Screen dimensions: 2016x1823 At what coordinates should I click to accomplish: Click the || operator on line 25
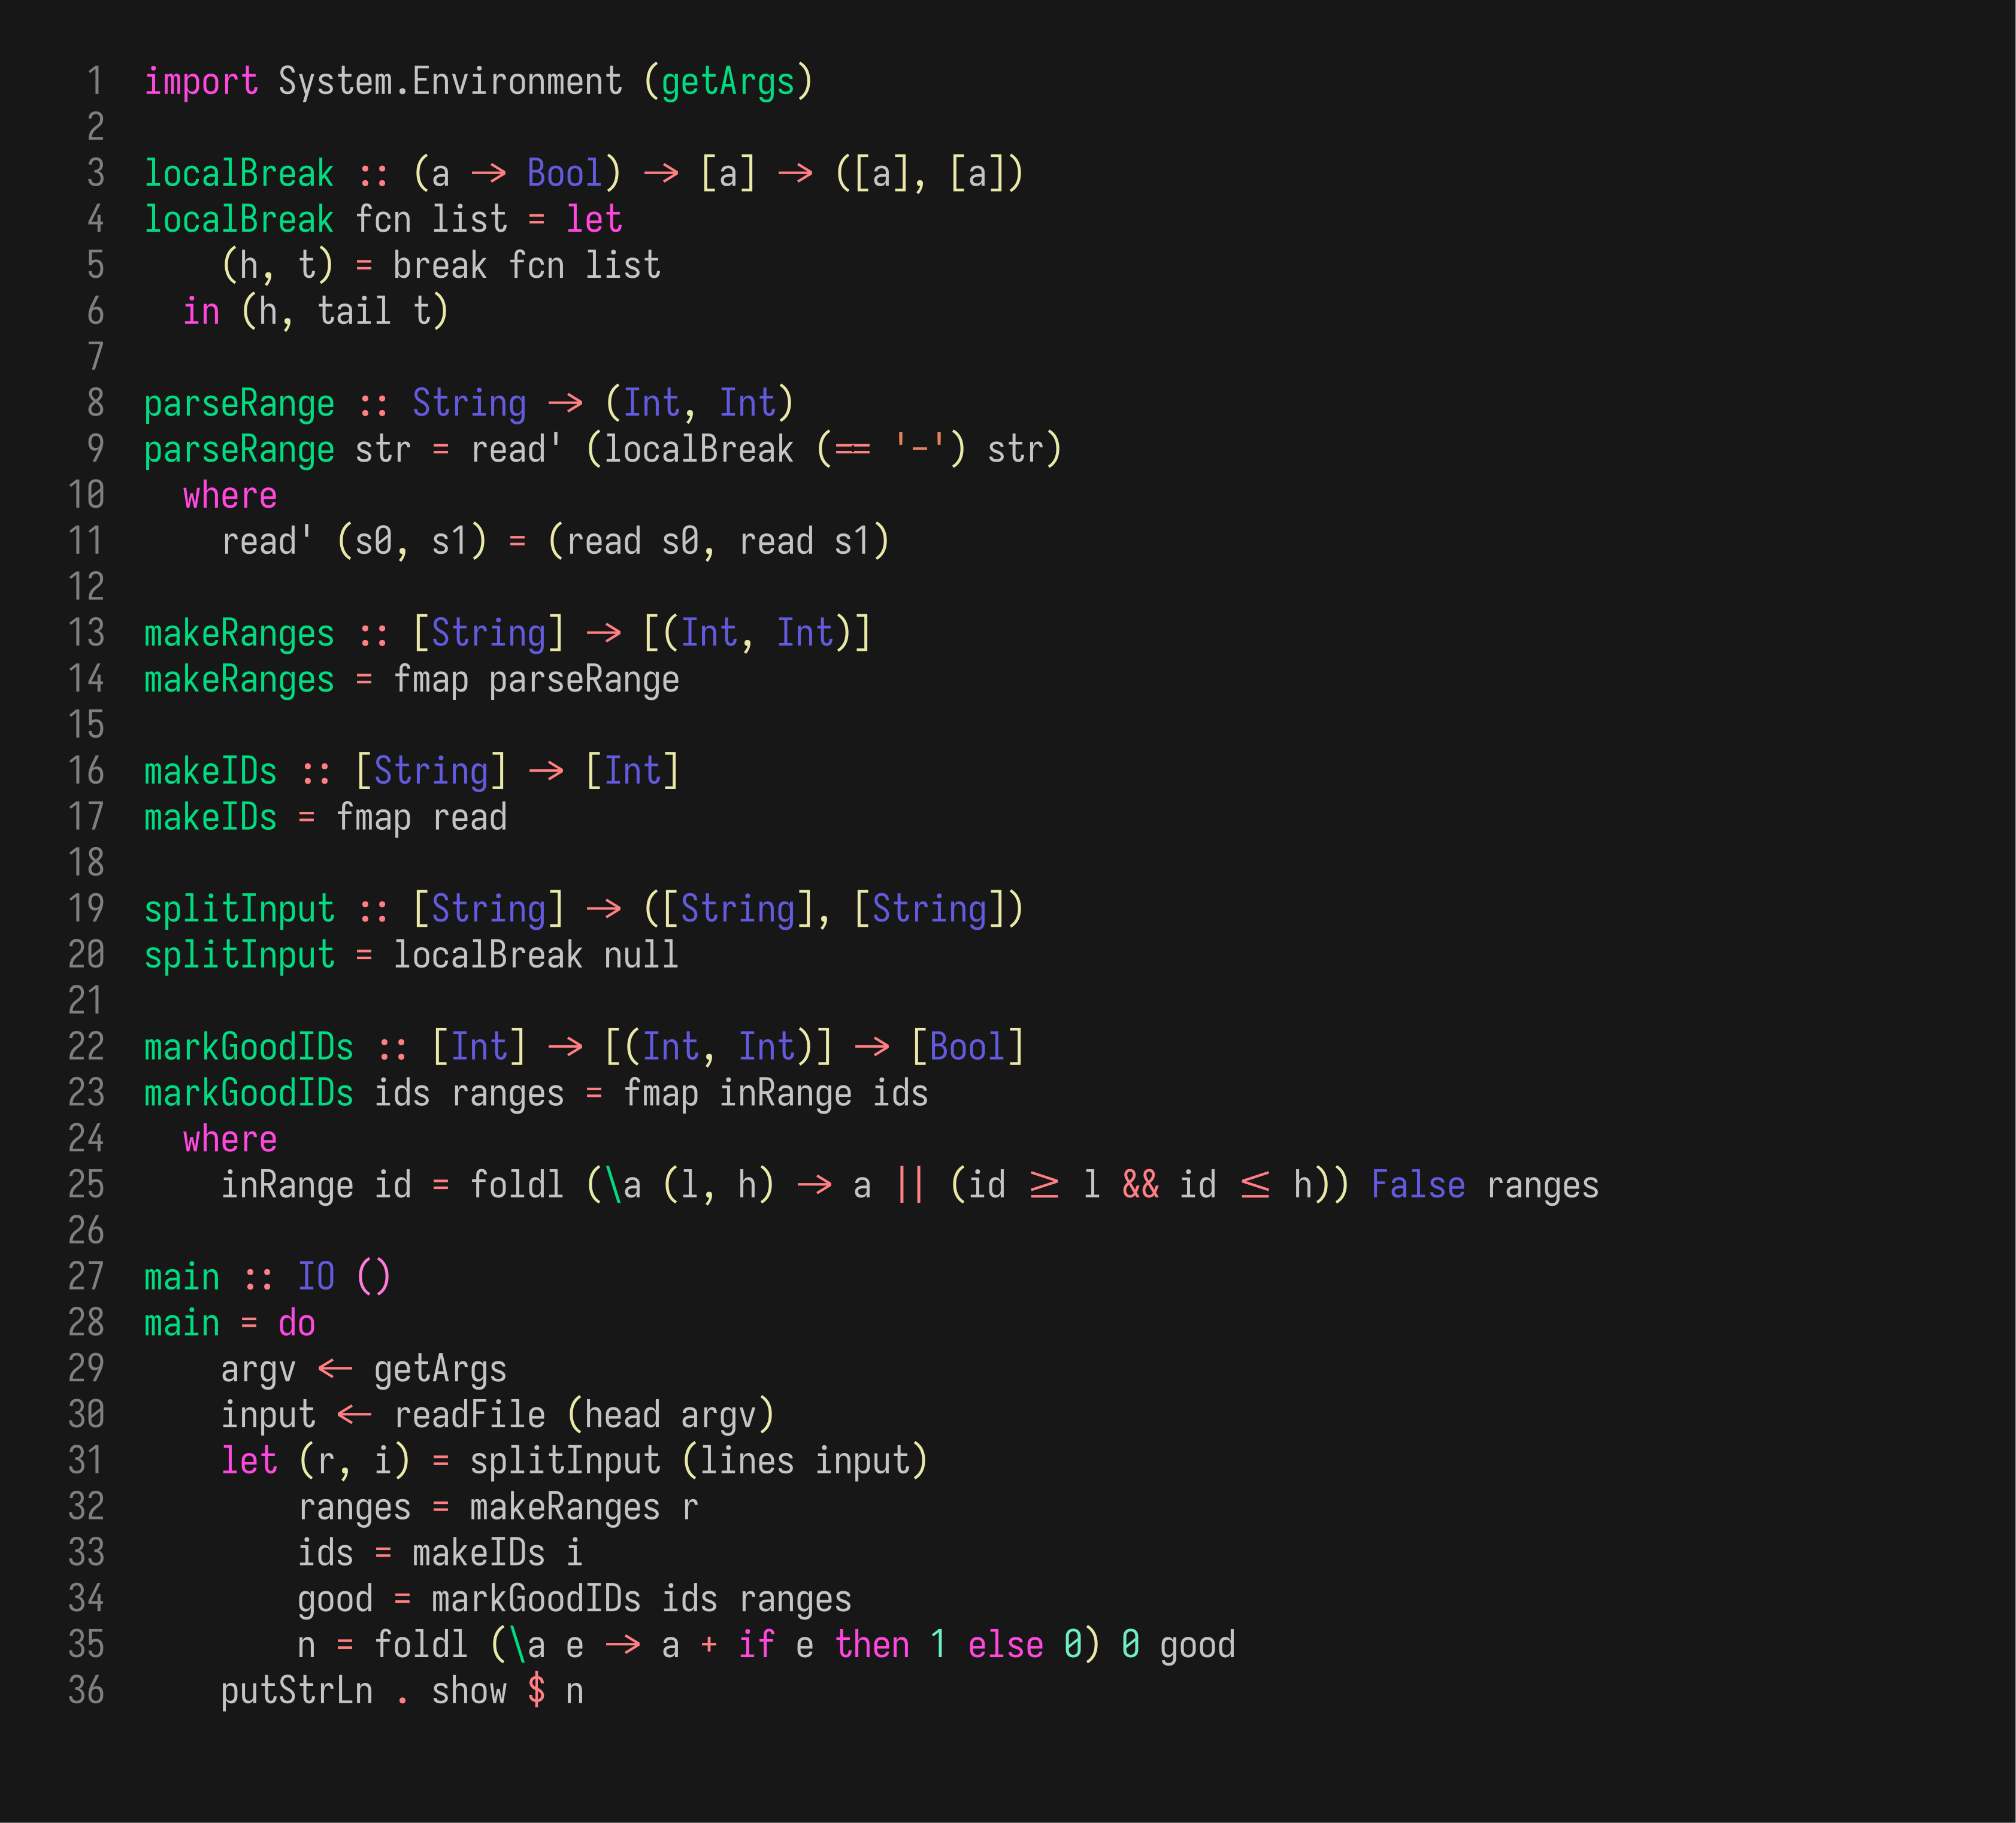point(910,1184)
